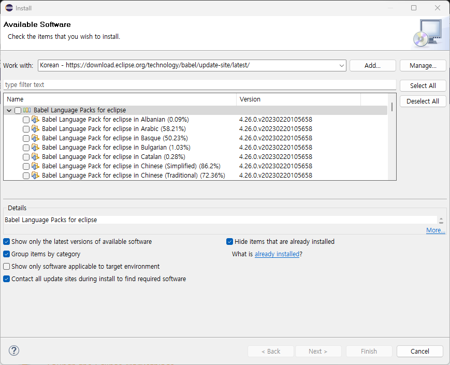Click the Add... button

(372, 65)
